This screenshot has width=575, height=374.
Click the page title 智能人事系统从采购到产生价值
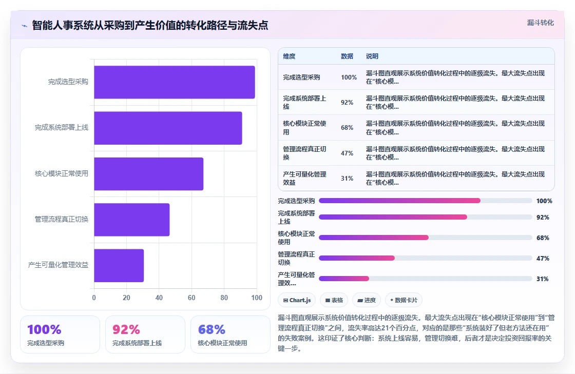click(x=149, y=25)
